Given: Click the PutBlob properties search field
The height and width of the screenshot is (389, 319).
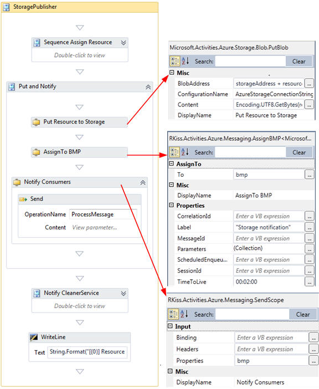Looking at the screenshot, I should click(250, 62).
